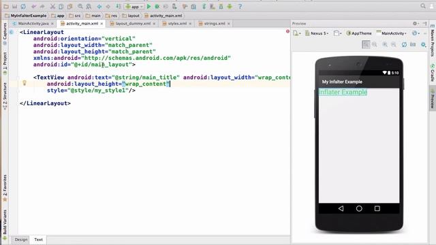The image size is (436, 245).
Task: Hide the Preview panel with pin icon
Action: coord(424,24)
